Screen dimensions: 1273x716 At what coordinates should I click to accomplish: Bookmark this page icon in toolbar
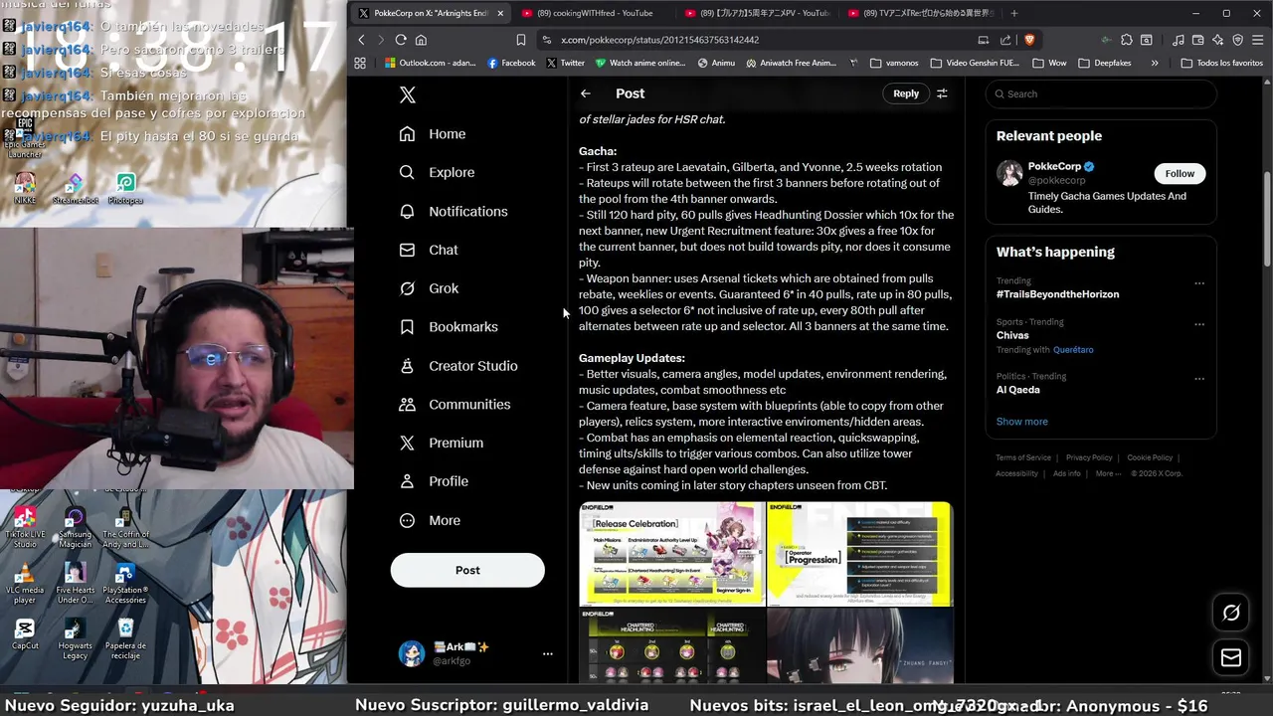[x=521, y=40]
